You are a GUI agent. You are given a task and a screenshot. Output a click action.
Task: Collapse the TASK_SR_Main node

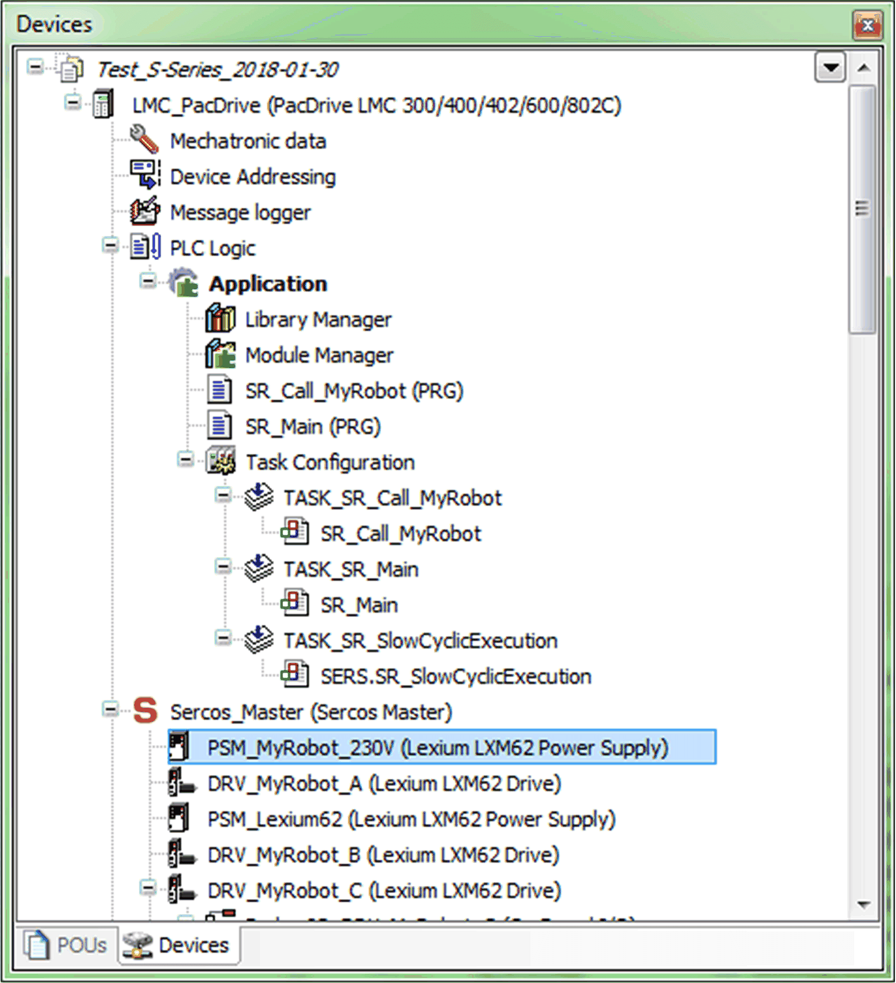click(223, 566)
